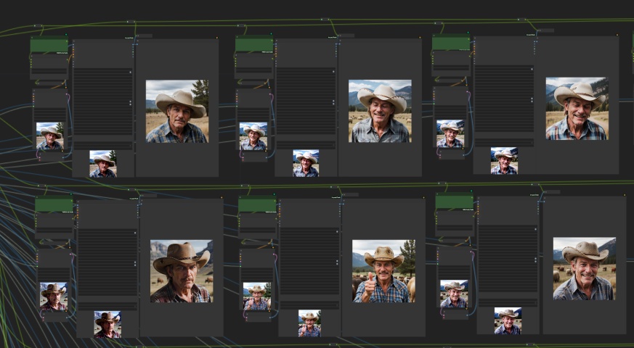Select the green node header in the serious pine-tree cowboy group
The height and width of the screenshot is (348, 634).
49,46
